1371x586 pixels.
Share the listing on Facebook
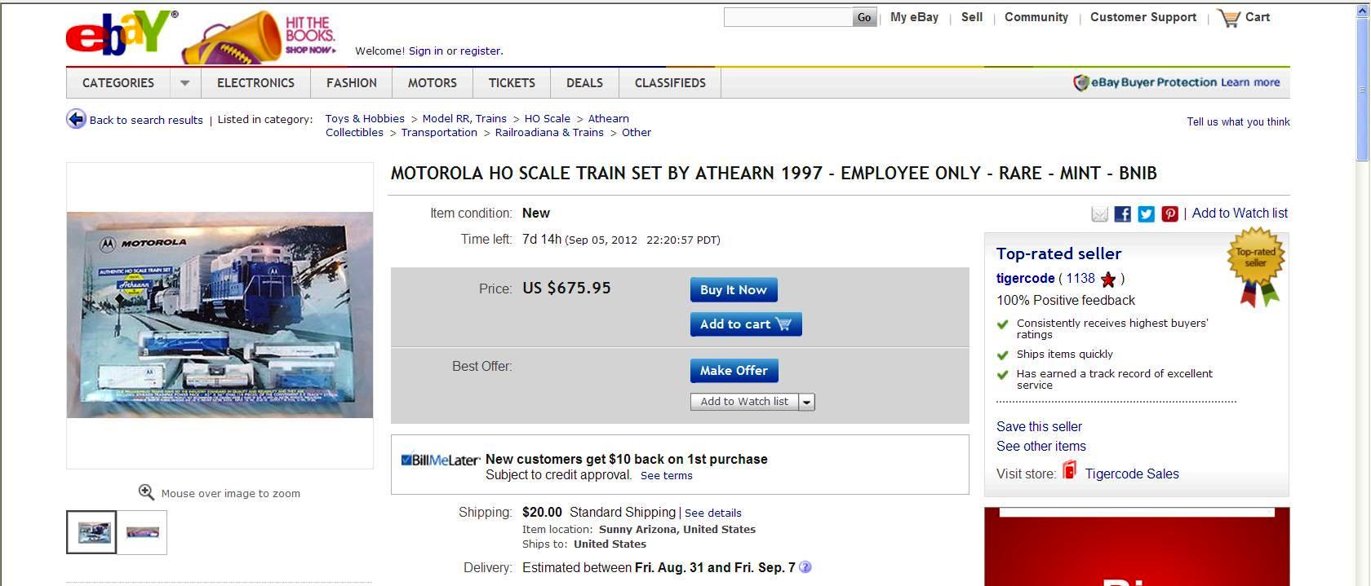pos(1123,214)
